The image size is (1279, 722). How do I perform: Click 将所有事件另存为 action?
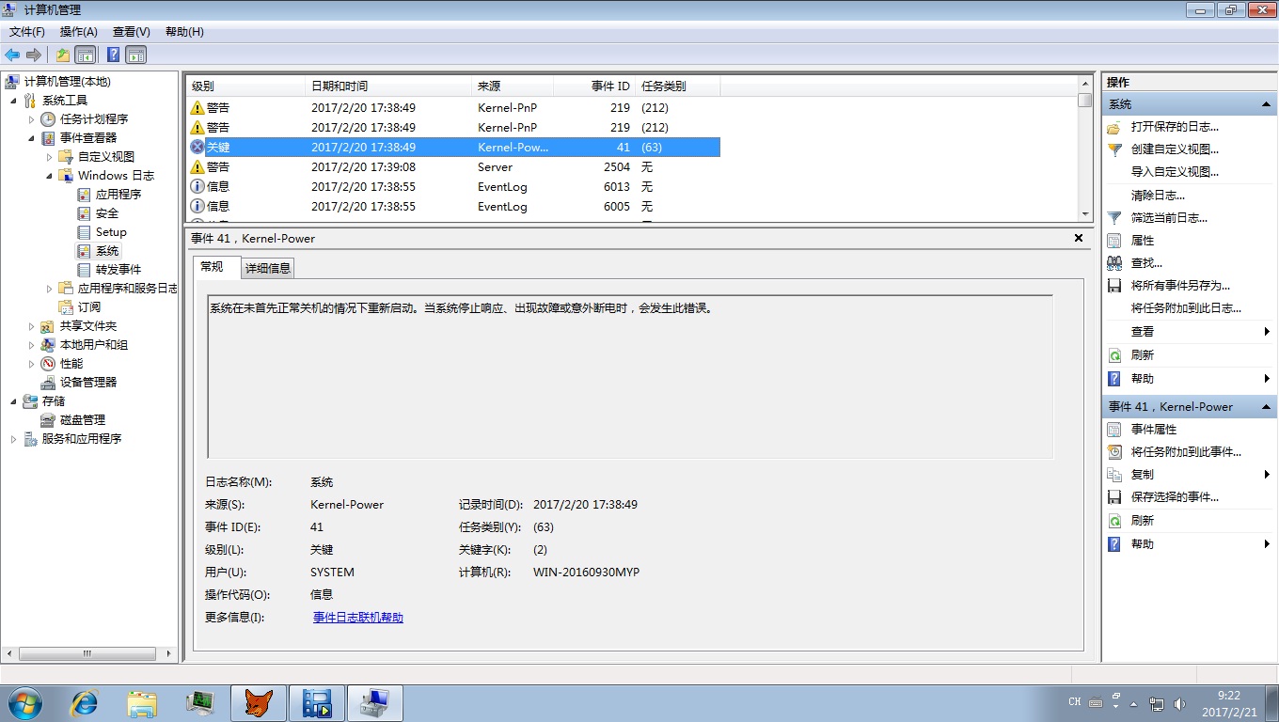(x=1180, y=286)
